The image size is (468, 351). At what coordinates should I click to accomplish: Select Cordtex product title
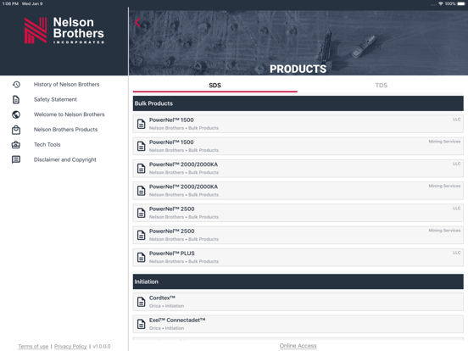click(163, 298)
